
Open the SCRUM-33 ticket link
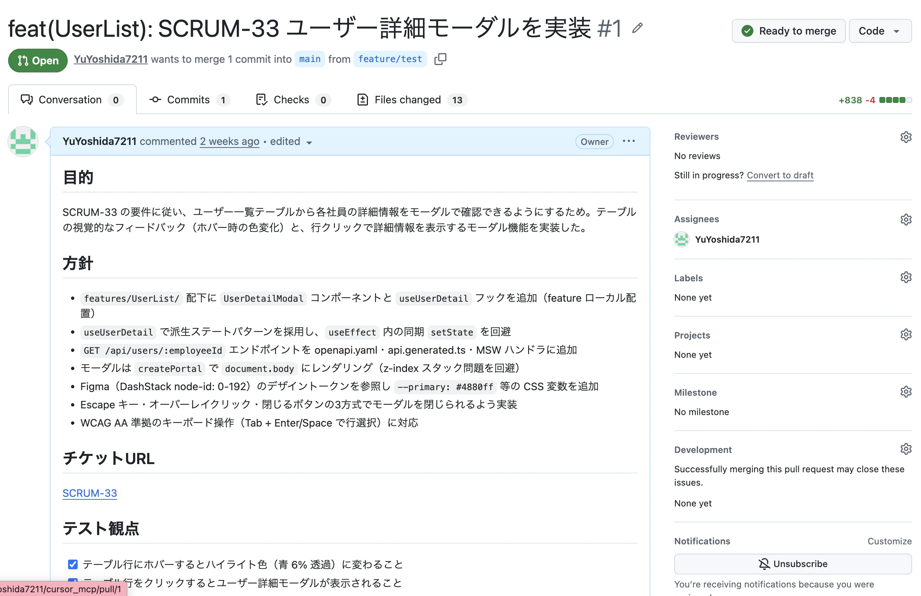point(90,493)
